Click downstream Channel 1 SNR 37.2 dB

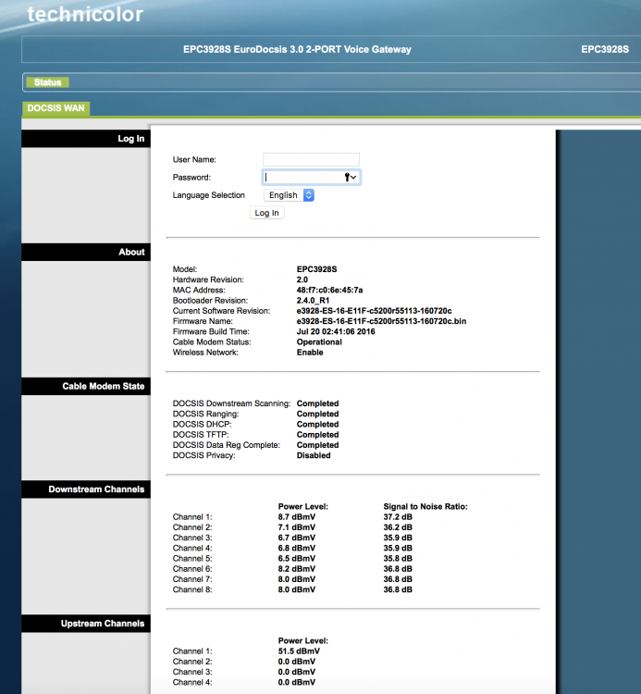coord(398,517)
